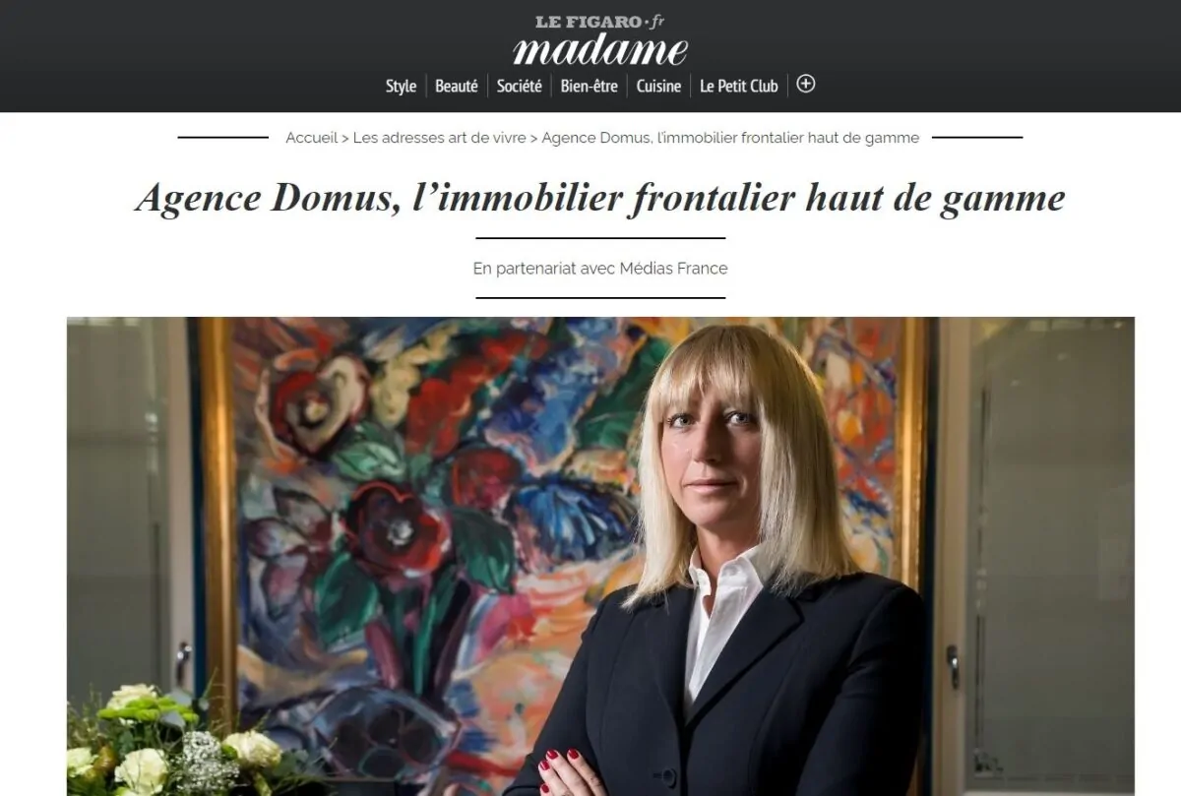Click the En partenariat avec Médias France text

pos(600,268)
